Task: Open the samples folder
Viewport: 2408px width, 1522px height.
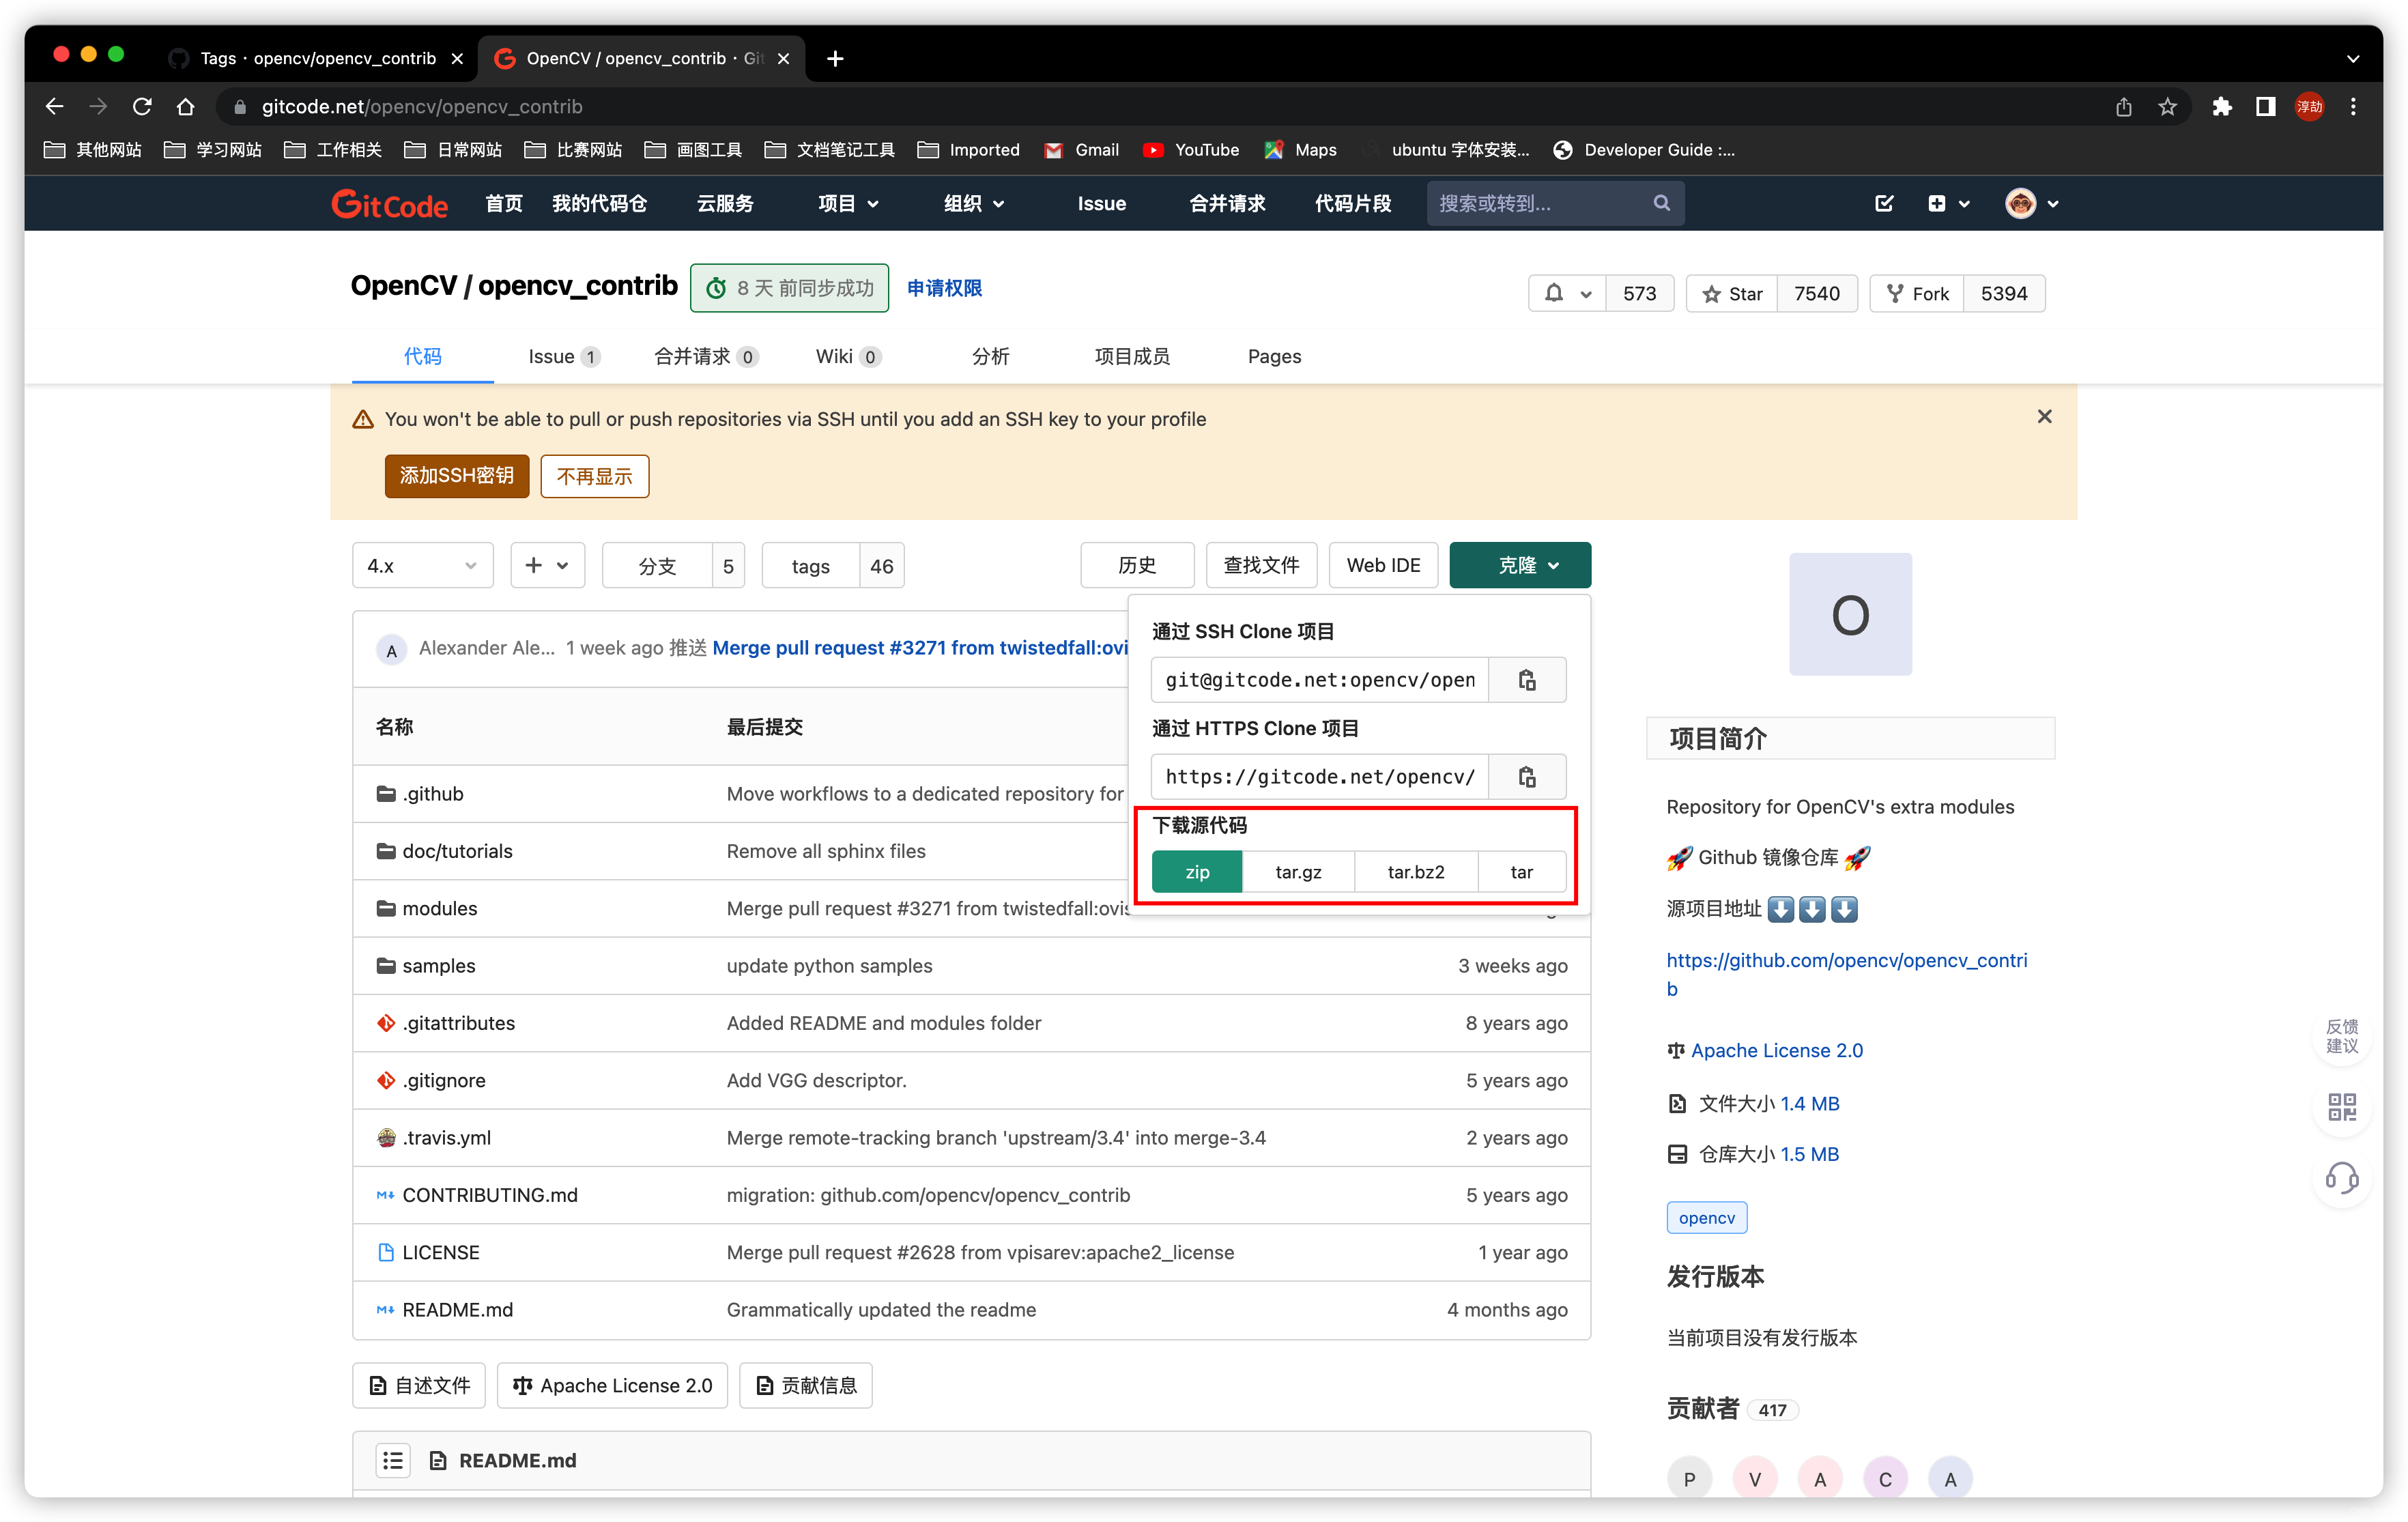Action: (438, 966)
